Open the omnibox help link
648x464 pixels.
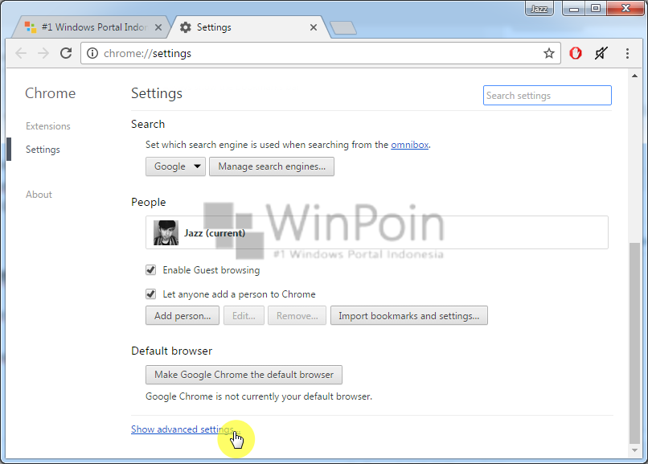click(x=409, y=145)
